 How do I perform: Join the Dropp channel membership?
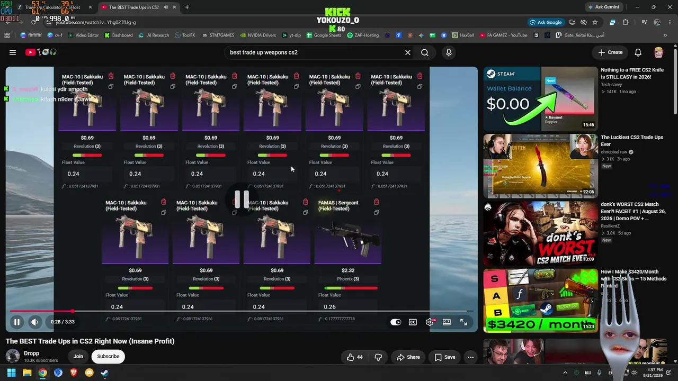[78, 356]
